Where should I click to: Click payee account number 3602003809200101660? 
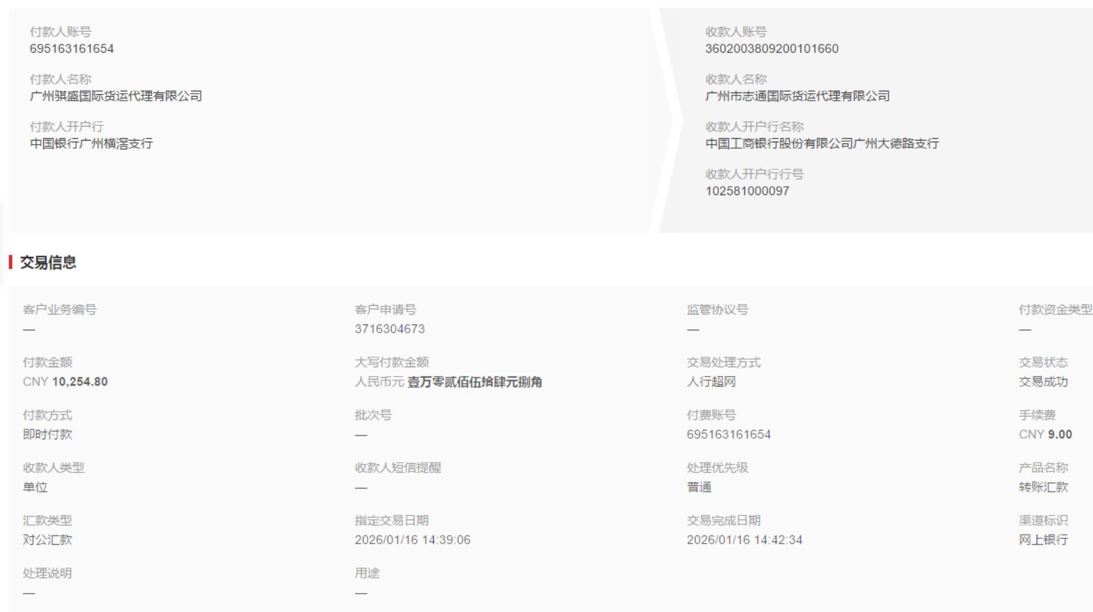coord(771,49)
